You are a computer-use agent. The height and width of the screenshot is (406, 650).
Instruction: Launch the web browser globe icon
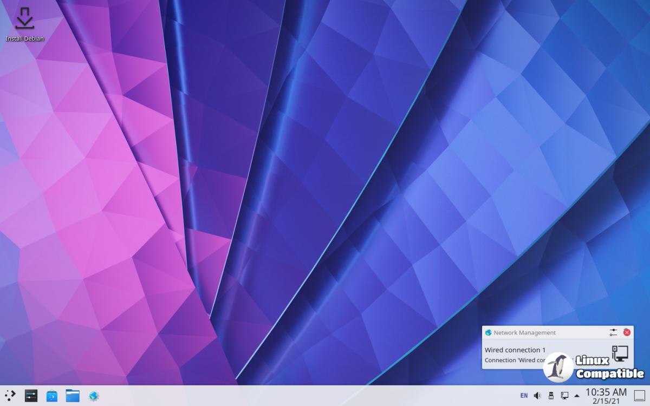(94, 396)
